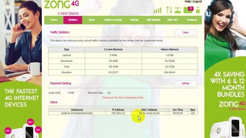Go to the Home tab

(54, 20)
